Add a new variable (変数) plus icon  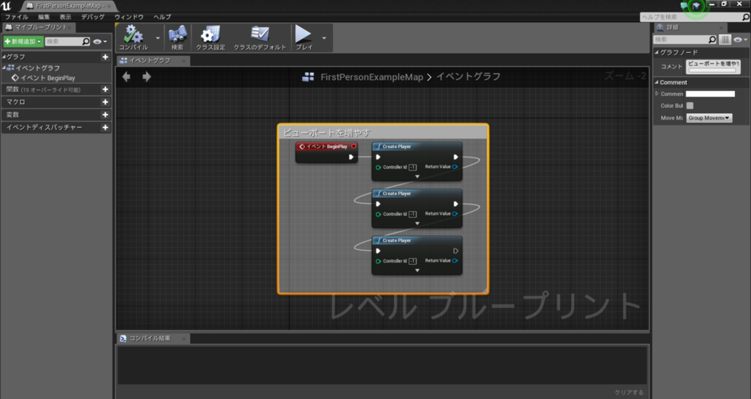105,114
